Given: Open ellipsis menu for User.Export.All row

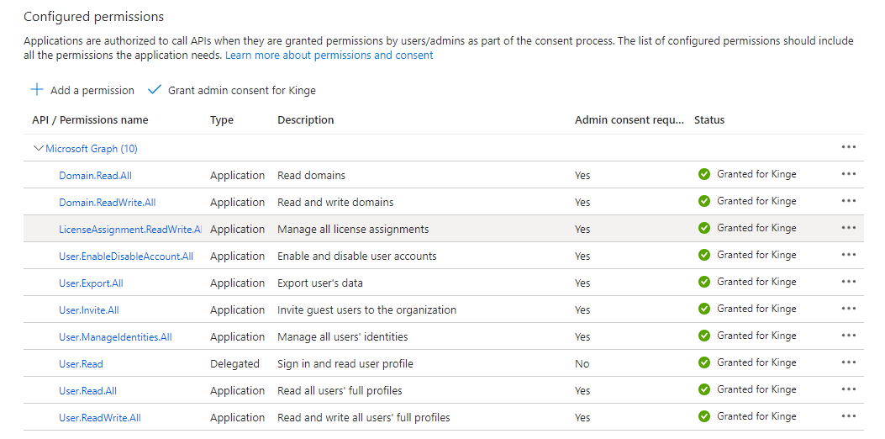Looking at the screenshot, I should click(848, 282).
